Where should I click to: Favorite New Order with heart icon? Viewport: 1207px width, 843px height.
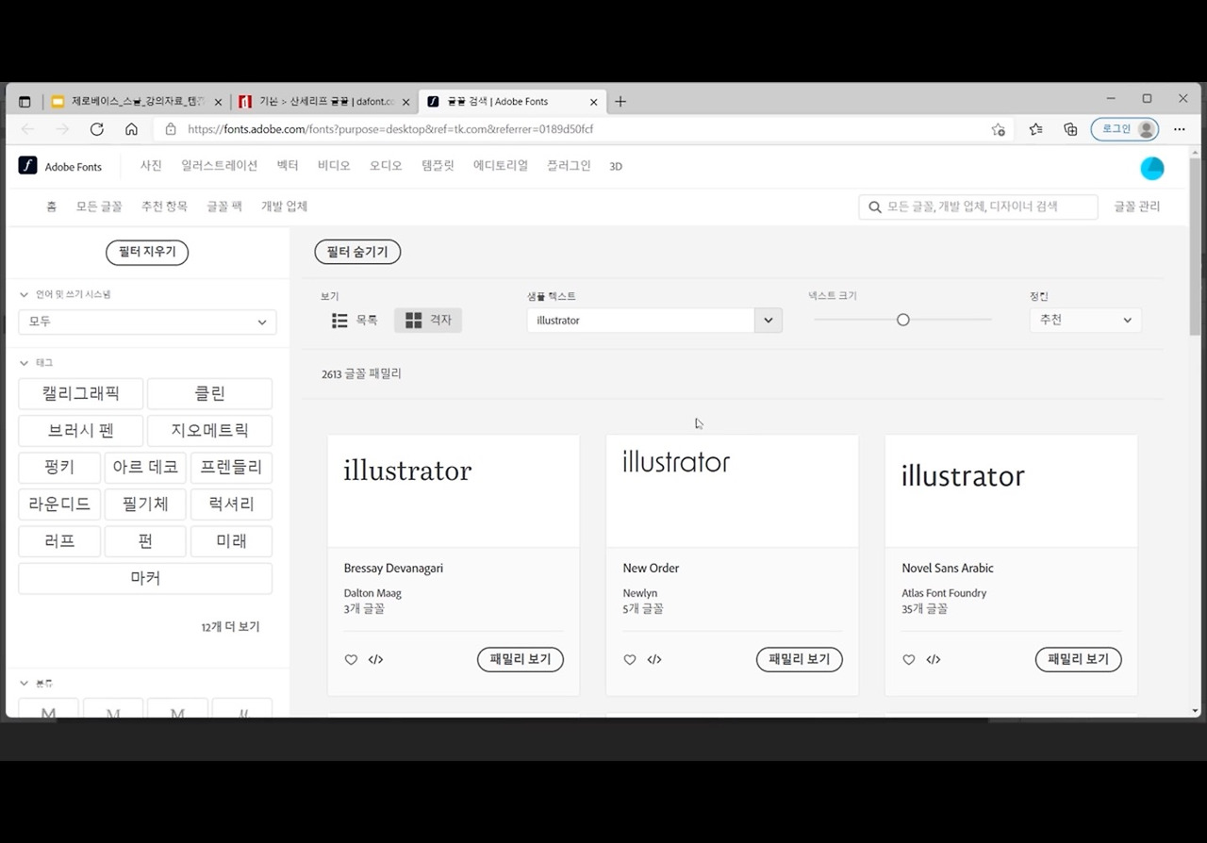coord(630,660)
